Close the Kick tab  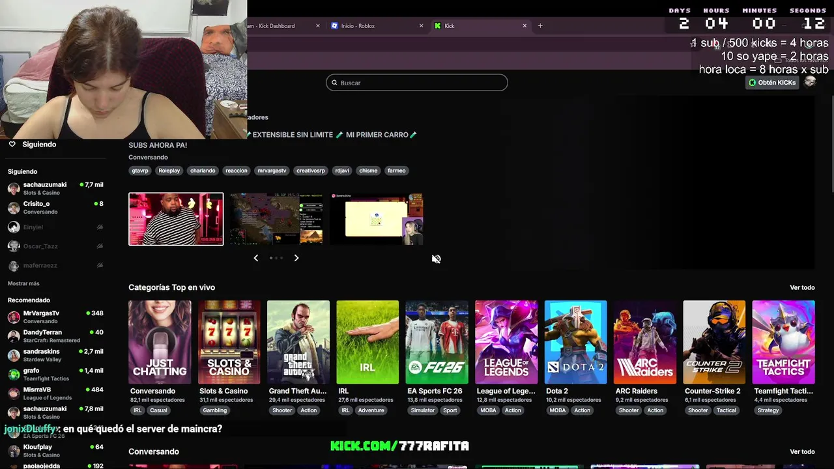click(x=525, y=26)
